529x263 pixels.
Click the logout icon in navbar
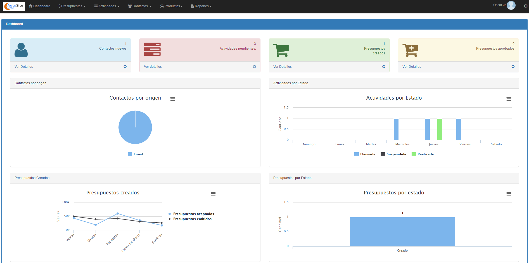(526, 6)
